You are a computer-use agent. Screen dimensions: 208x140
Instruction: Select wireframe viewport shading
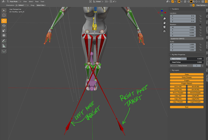pos(188,2)
